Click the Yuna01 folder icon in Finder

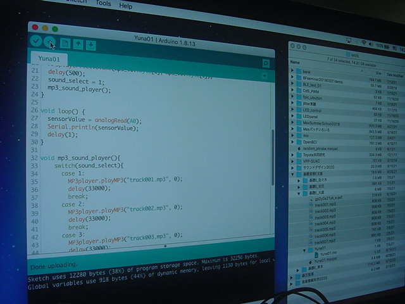(x=311, y=250)
